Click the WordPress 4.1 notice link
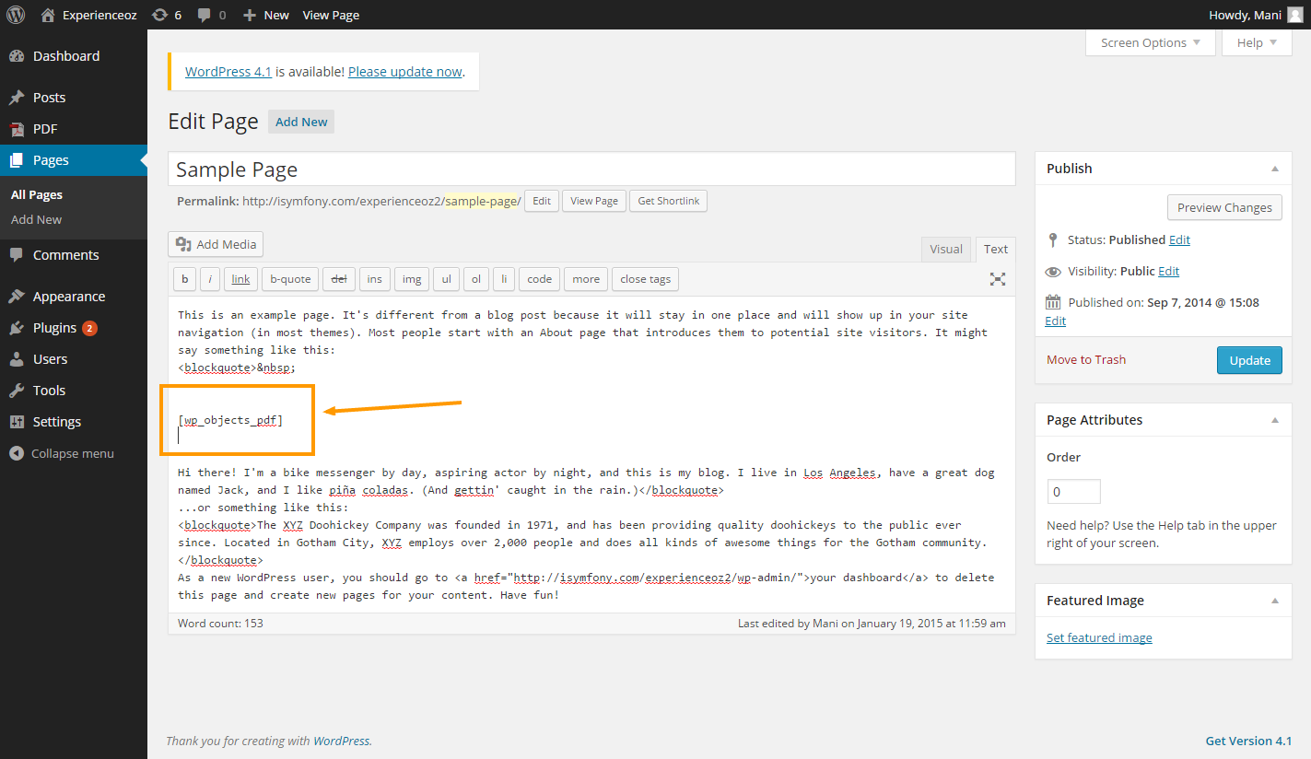 point(228,72)
